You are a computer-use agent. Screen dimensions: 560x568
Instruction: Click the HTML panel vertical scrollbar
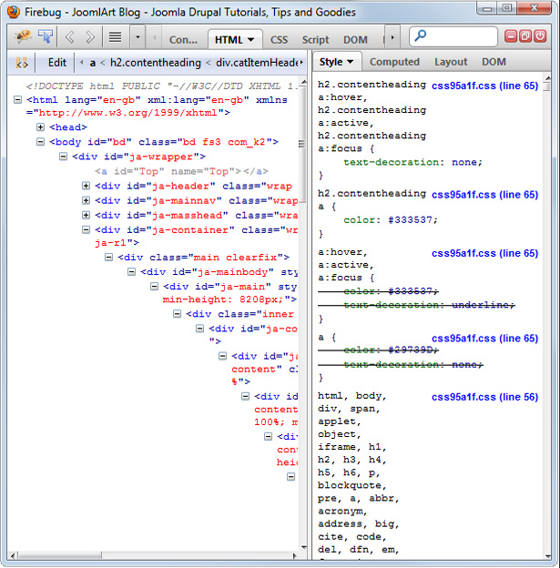pyautogui.click(x=304, y=143)
